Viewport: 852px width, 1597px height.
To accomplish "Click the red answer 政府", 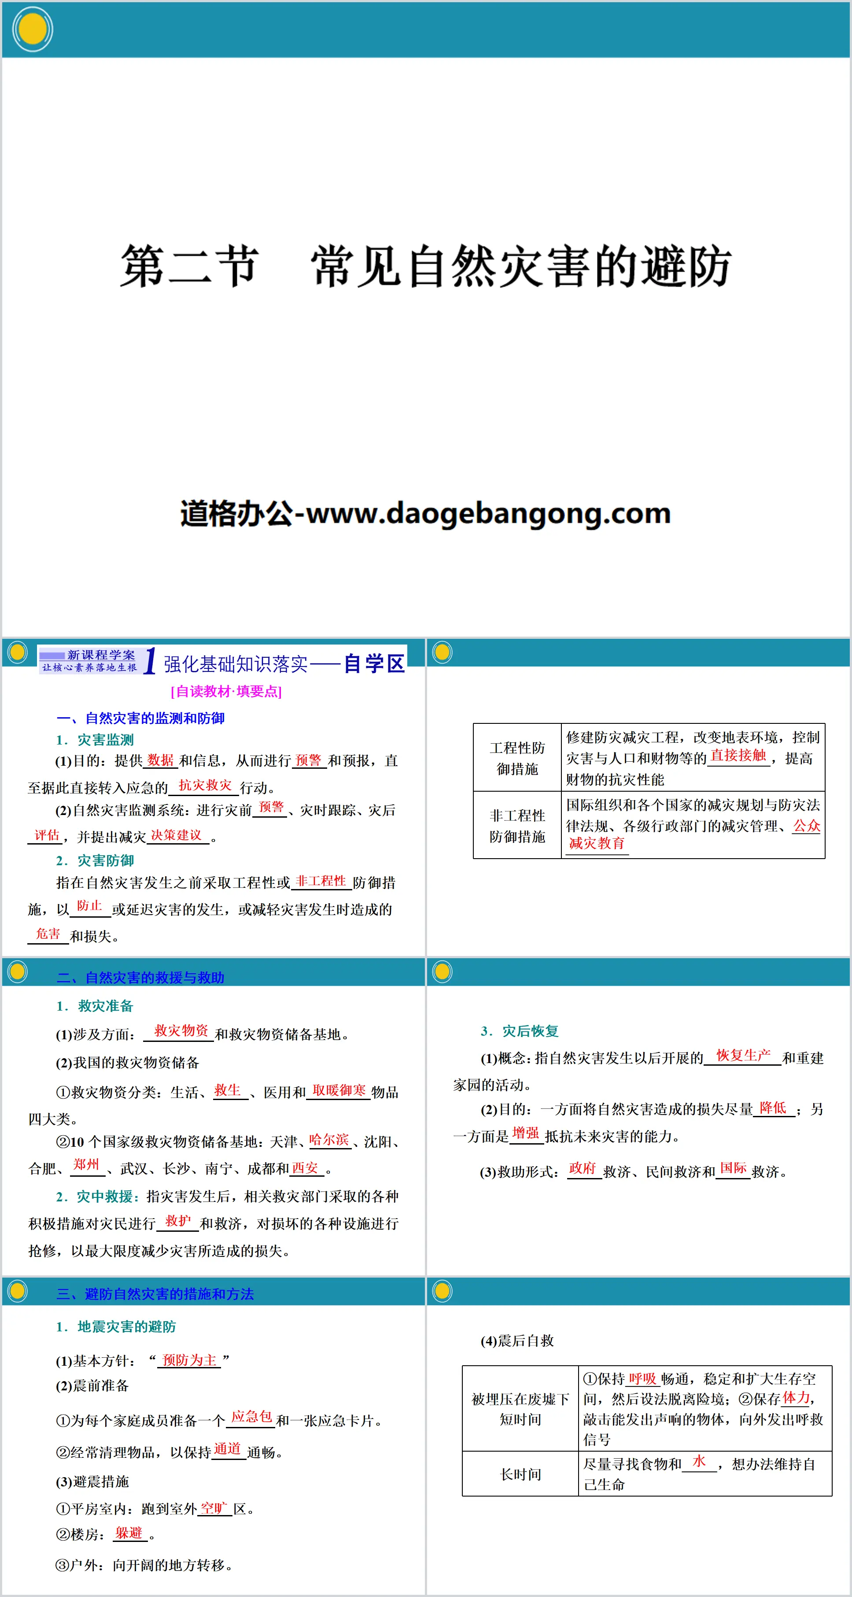I will coord(583,1169).
